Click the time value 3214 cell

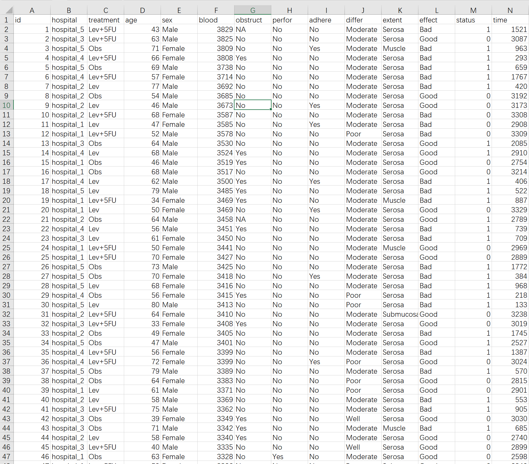pos(510,172)
